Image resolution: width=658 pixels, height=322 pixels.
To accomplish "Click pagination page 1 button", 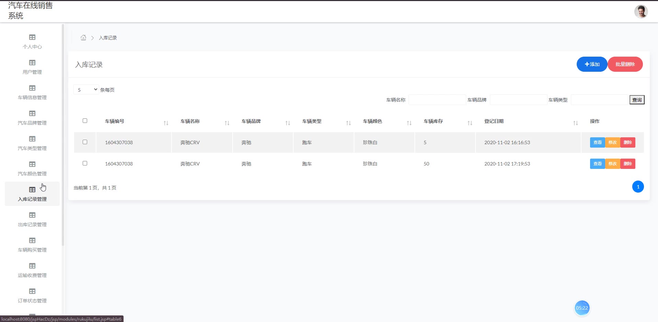I will click(638, 187).
